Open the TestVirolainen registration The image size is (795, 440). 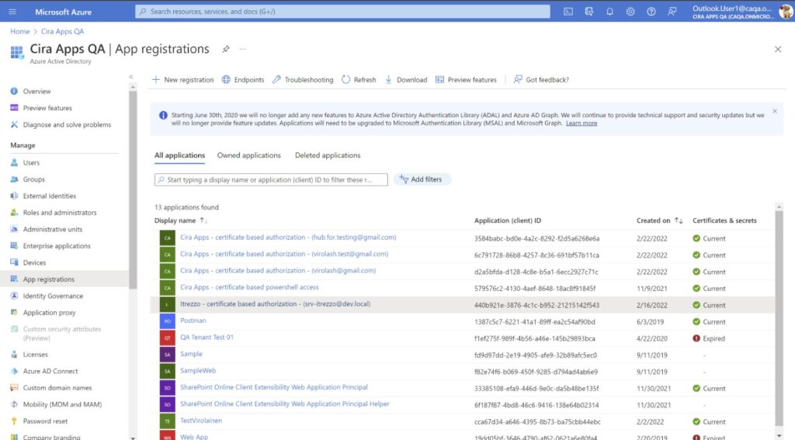[201, 421]
